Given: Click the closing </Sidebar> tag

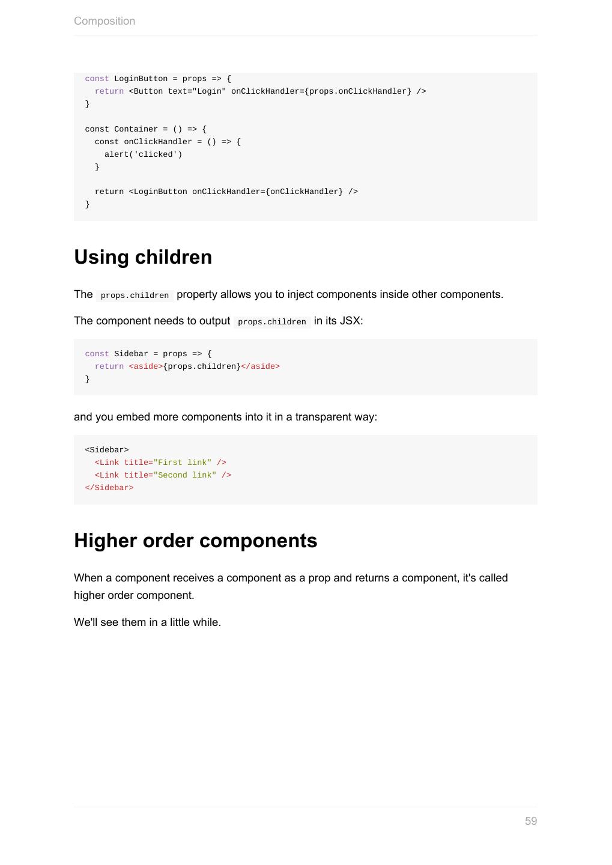Looking at the screenshot, I should (109, 488).
